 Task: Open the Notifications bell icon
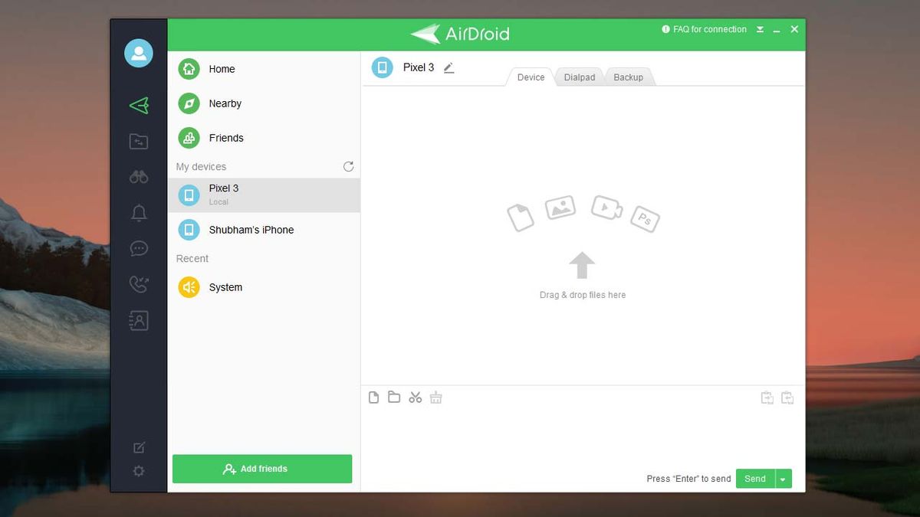click(138, 212)
